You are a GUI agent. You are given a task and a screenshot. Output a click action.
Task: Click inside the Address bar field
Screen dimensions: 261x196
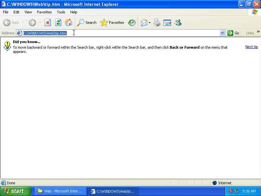point(121,33)
